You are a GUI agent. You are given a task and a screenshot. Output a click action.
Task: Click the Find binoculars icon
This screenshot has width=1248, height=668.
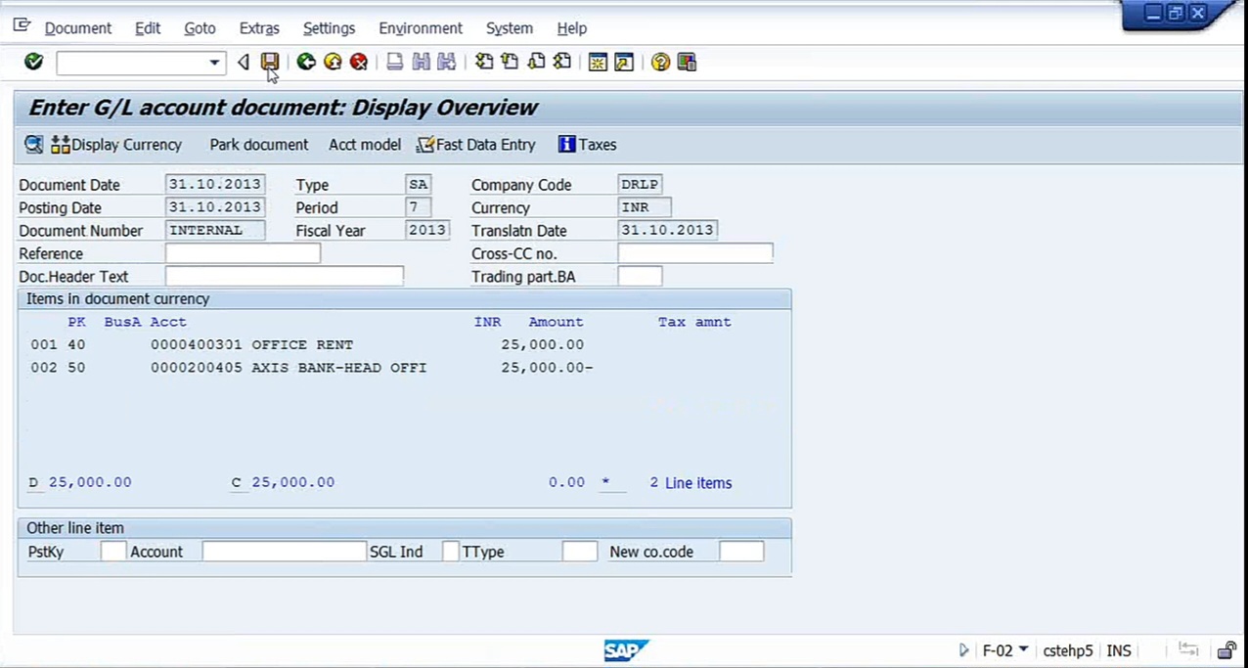[421, 63]
